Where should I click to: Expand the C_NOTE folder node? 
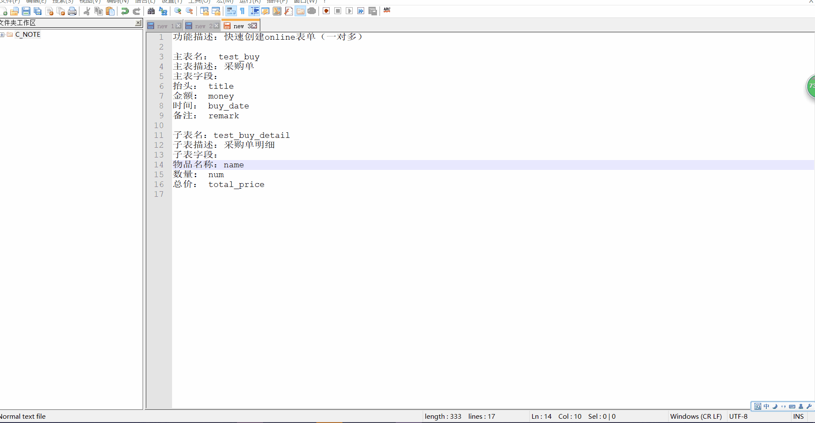coord(2,35)
